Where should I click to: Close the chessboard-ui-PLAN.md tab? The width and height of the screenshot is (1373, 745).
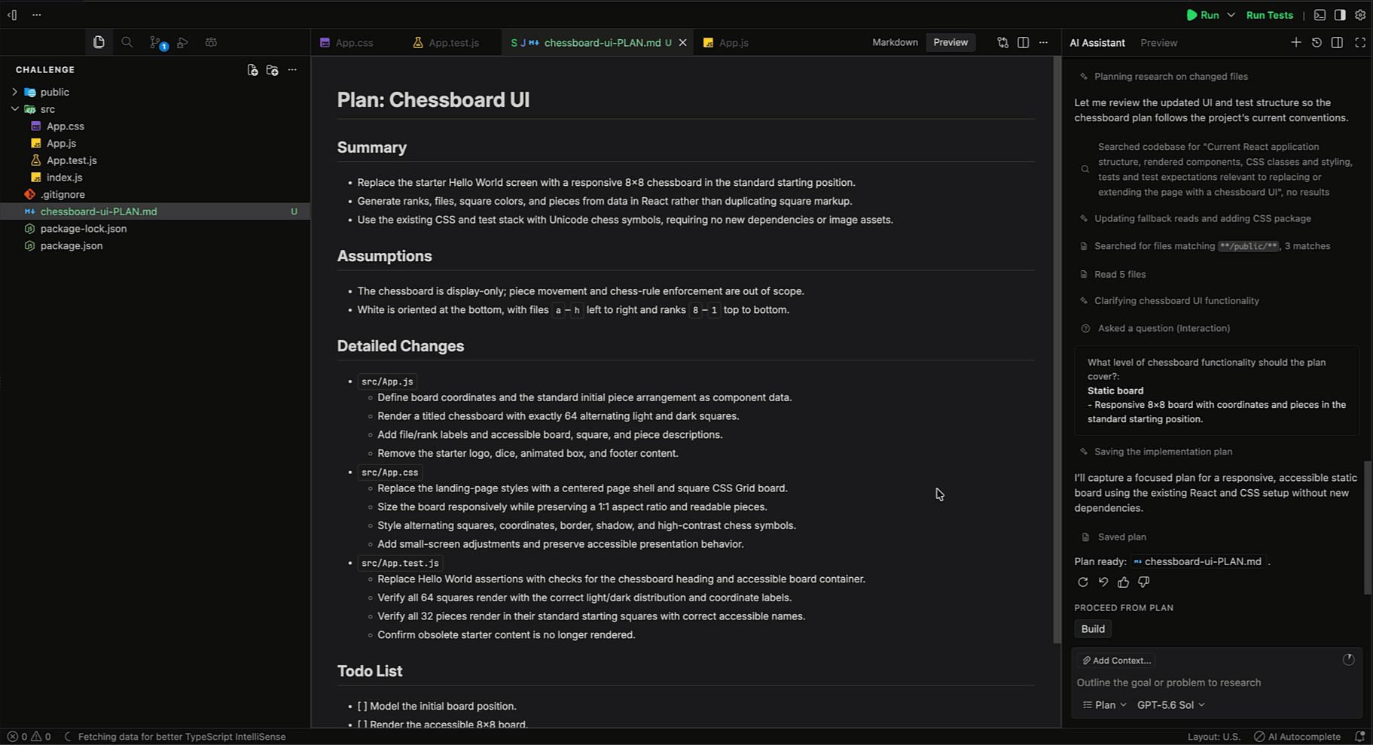[682, 43]
